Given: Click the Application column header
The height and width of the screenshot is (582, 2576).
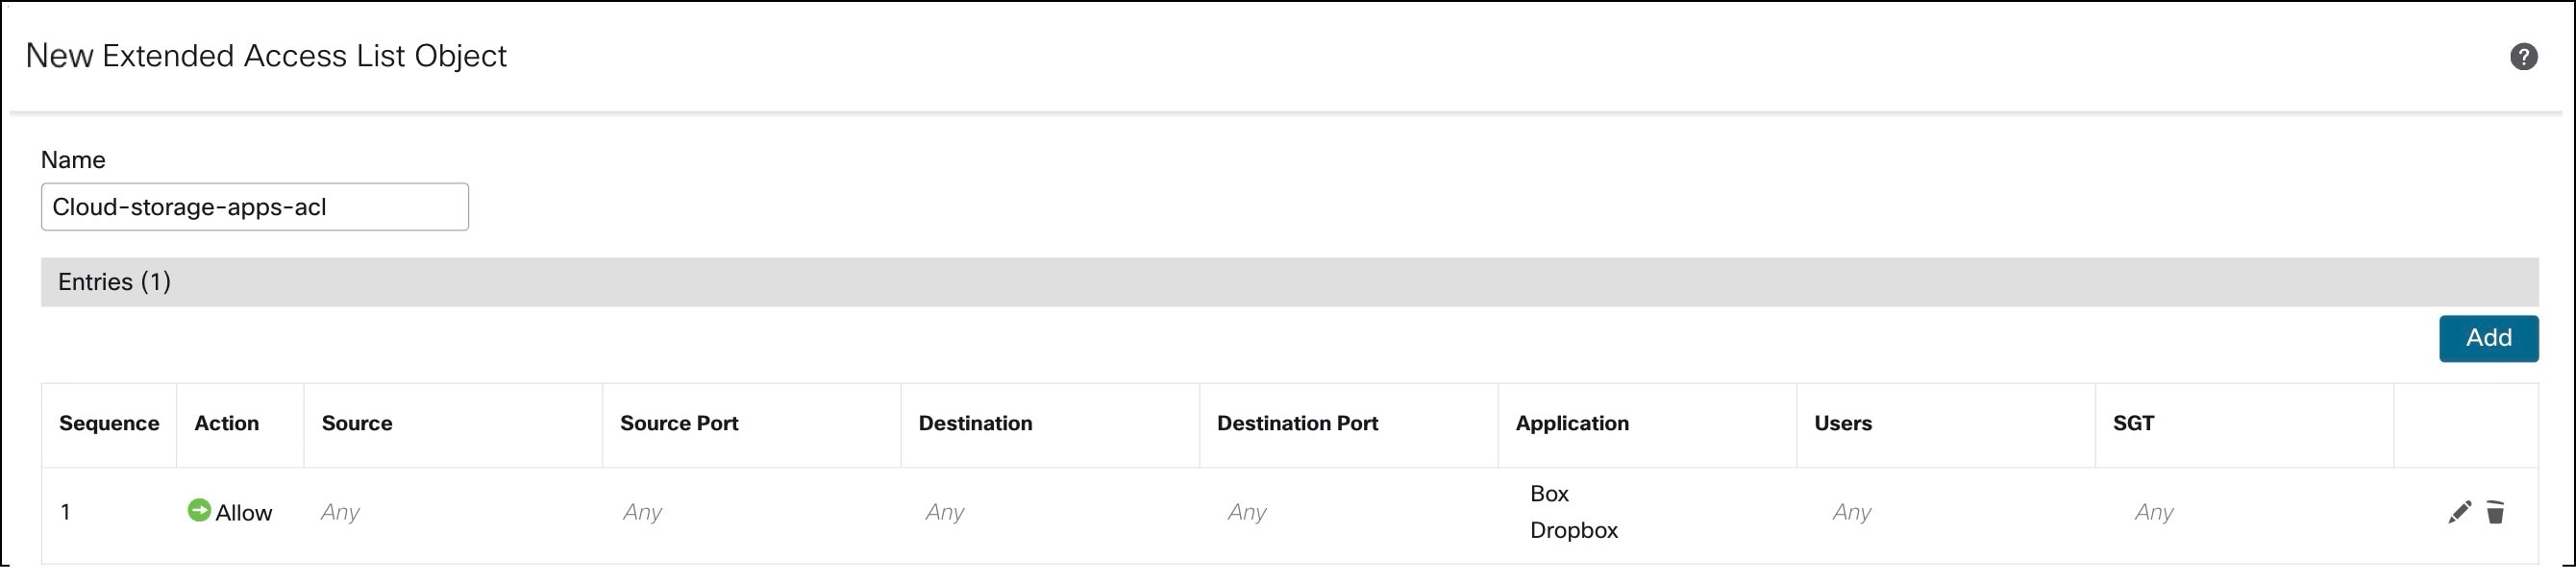Looking at the screenshot, I should pyautogui.click(x=1572, y=424).
